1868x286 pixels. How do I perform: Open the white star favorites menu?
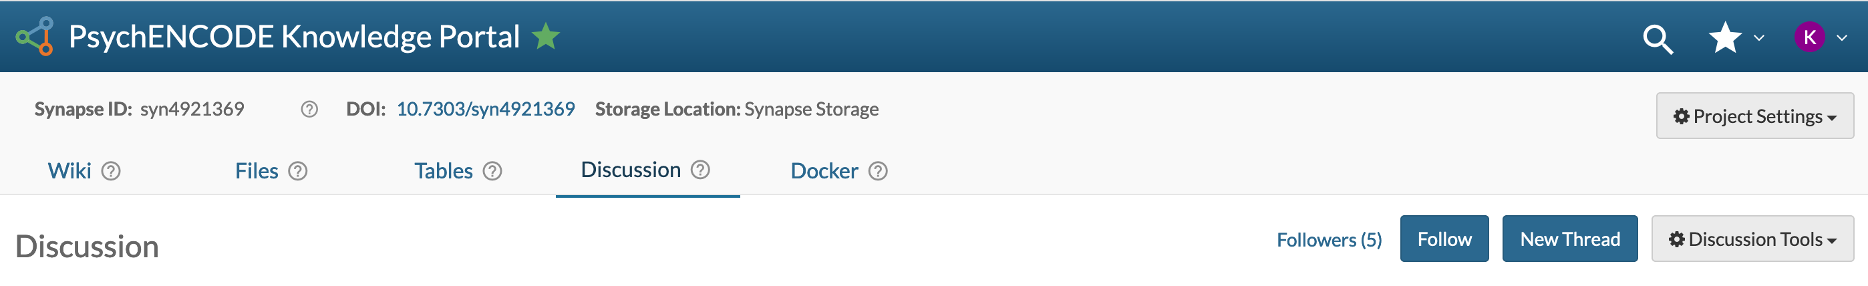coord(1724,37)
